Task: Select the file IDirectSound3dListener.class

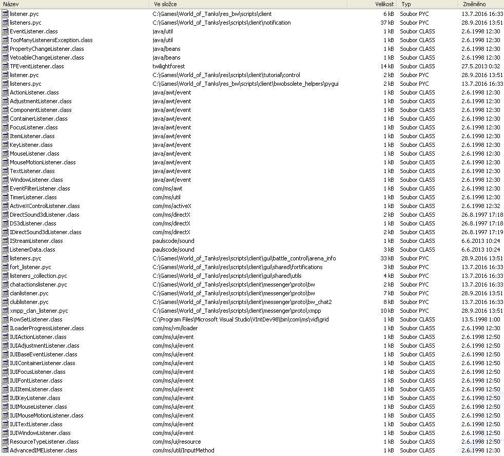Action: 45,232
